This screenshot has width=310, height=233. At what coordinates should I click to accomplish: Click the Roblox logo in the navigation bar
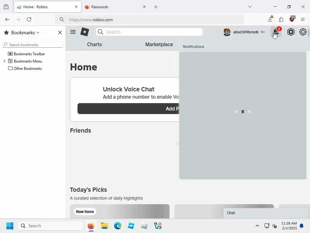click(85, 32)
